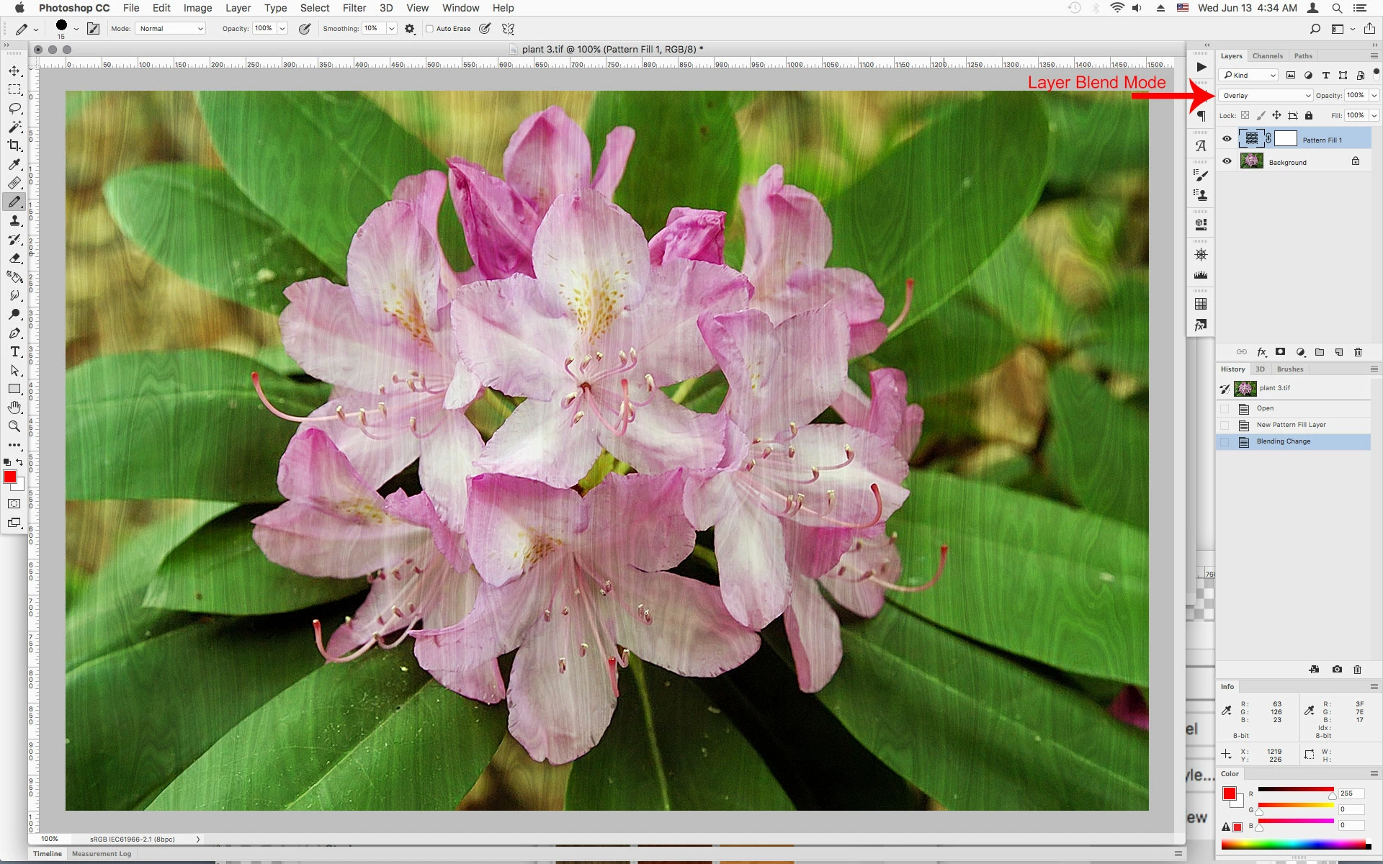
Task: Hide the Background layer visibility
Action: click(1227, 161)
